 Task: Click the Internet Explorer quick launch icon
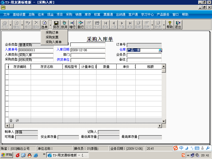point(36,155)
